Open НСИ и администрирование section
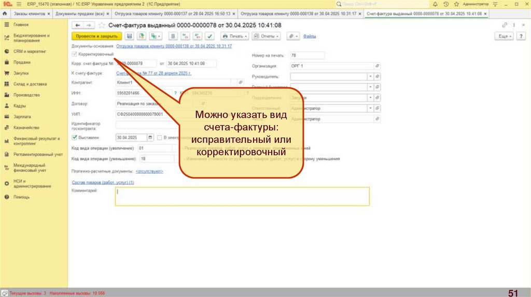This screenshot has height=297, width=531. click(32, 184)
